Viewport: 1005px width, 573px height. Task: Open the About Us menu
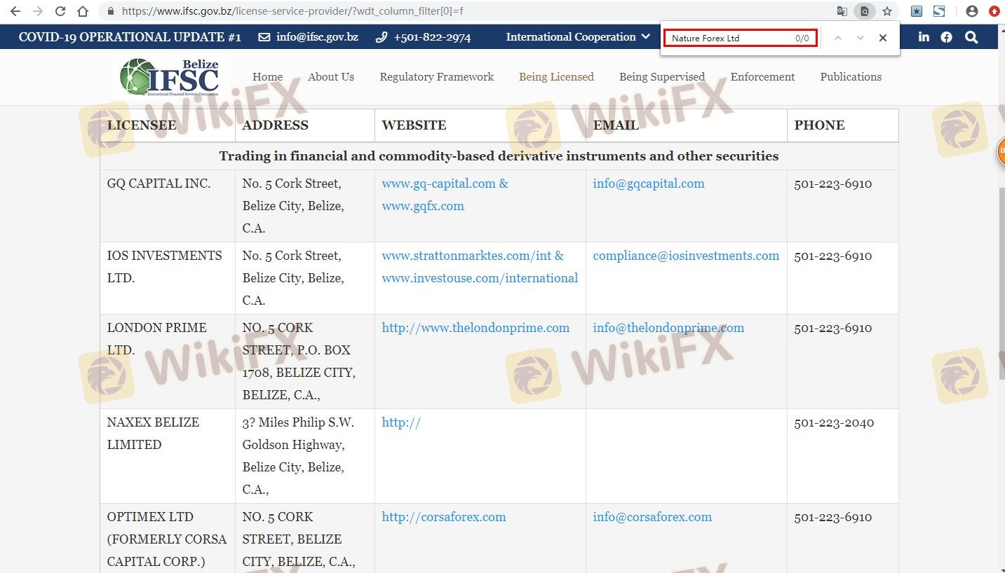coord(331,77)
